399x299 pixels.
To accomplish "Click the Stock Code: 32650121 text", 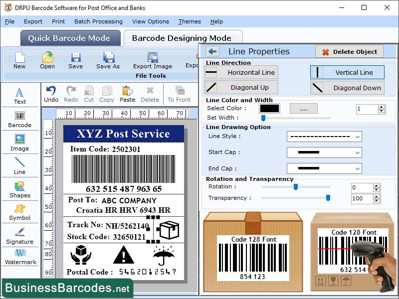I will (106, 237).
